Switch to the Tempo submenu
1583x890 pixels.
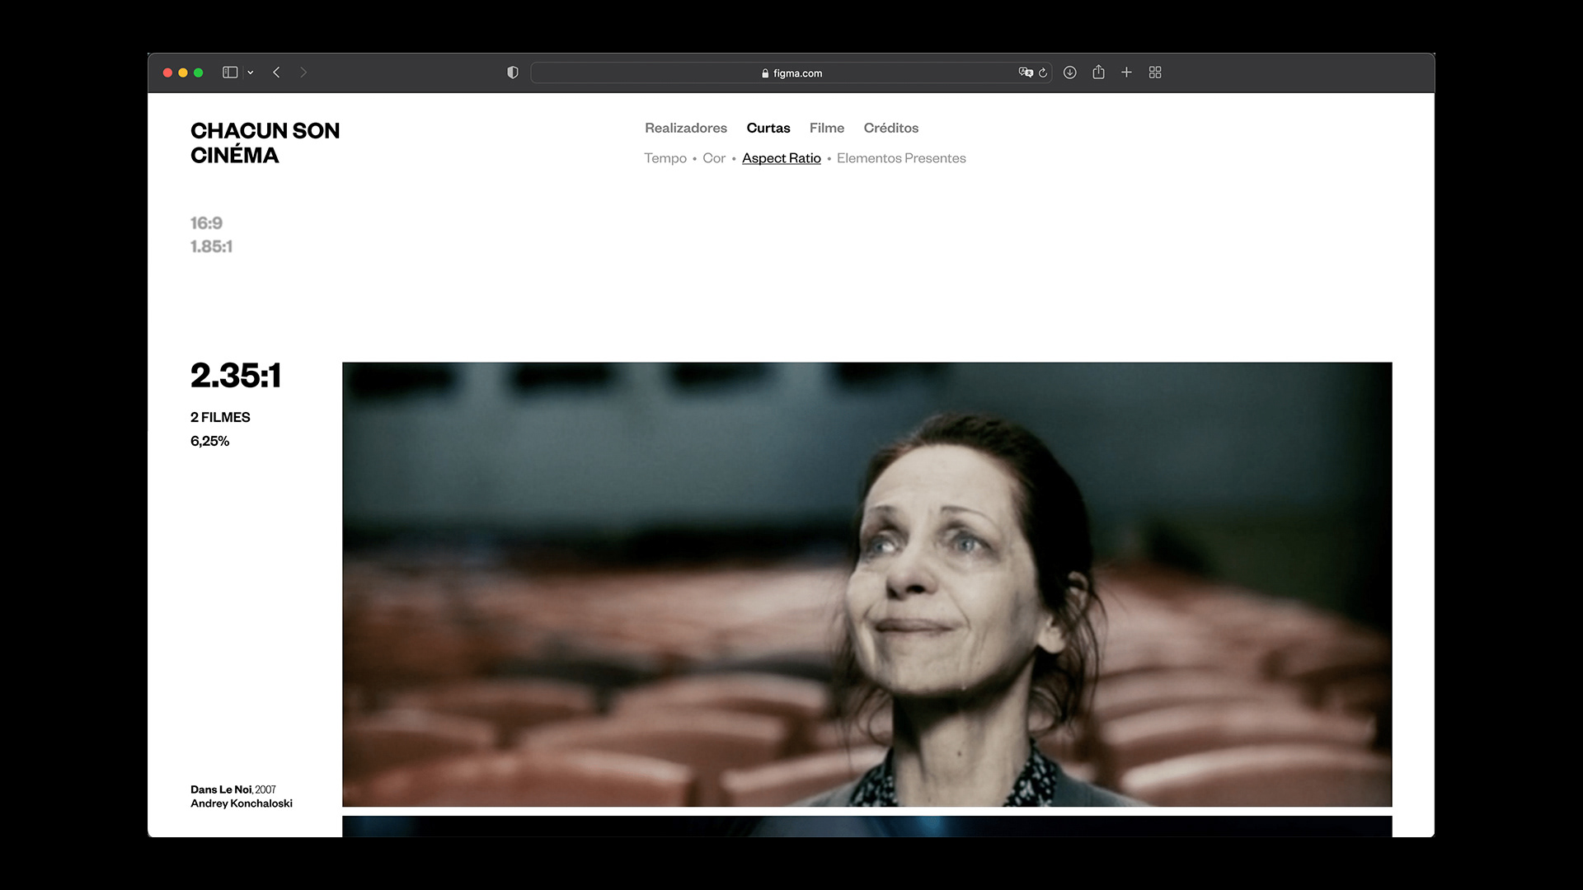click(665, 158)
